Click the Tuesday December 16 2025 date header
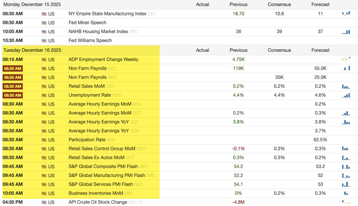358x206 pixels. coord(32,50)
